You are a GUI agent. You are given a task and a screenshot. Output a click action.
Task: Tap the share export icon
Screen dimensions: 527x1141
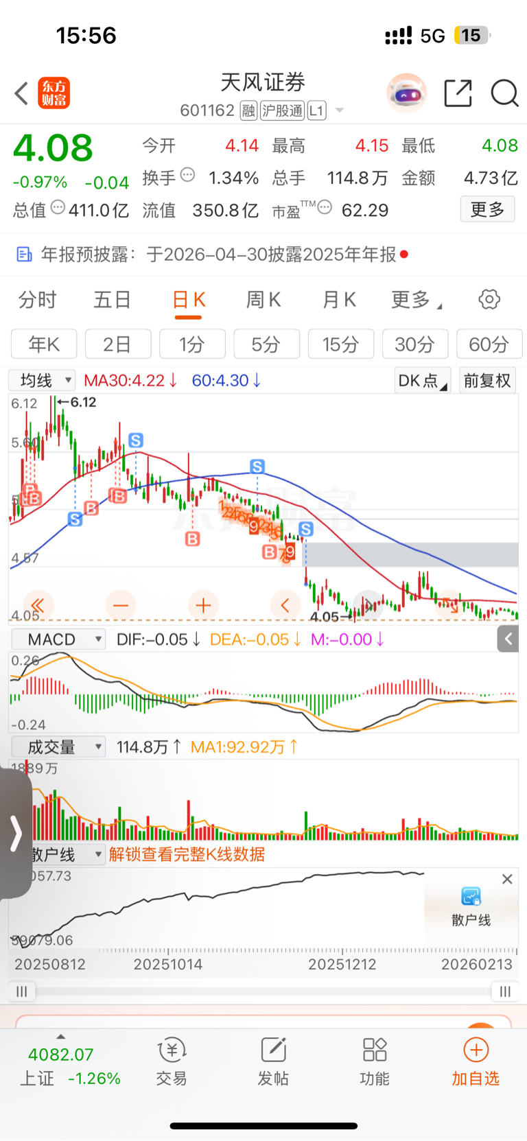[x=458, y=93]
